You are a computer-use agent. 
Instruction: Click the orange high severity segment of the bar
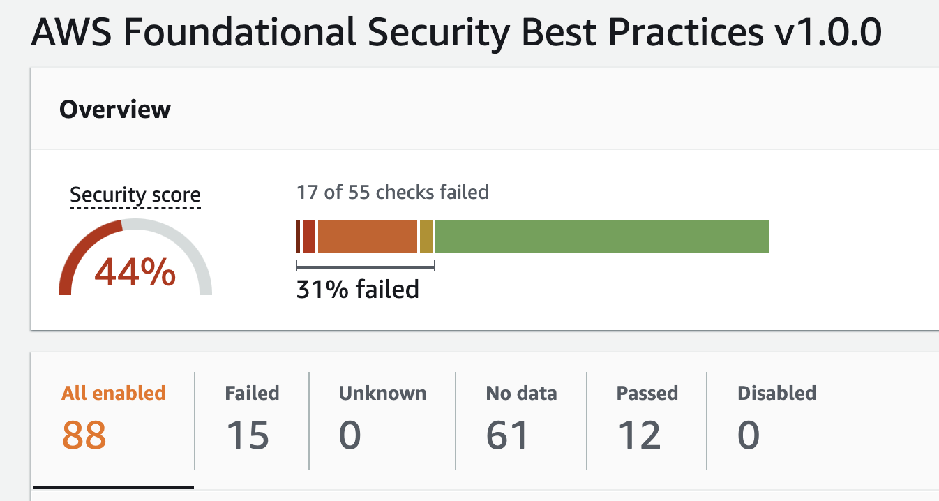(x=366, y=237)
